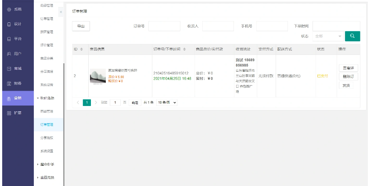Collapse the submenu with the double-chevron icon

coord(61,12)
